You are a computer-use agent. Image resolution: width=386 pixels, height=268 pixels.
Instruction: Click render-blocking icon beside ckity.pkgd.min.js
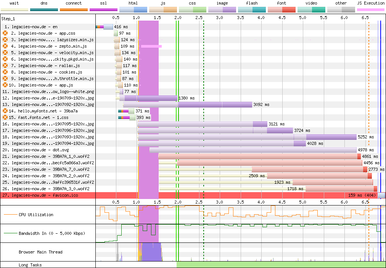click(x=5, y=59)
